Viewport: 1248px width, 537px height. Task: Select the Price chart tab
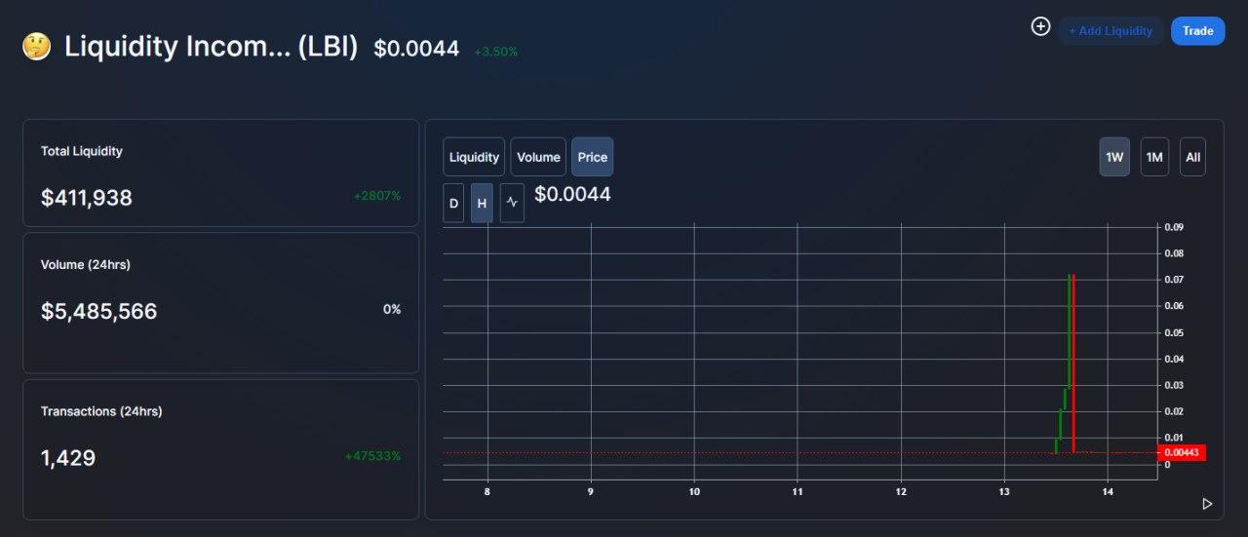(593, 157)
